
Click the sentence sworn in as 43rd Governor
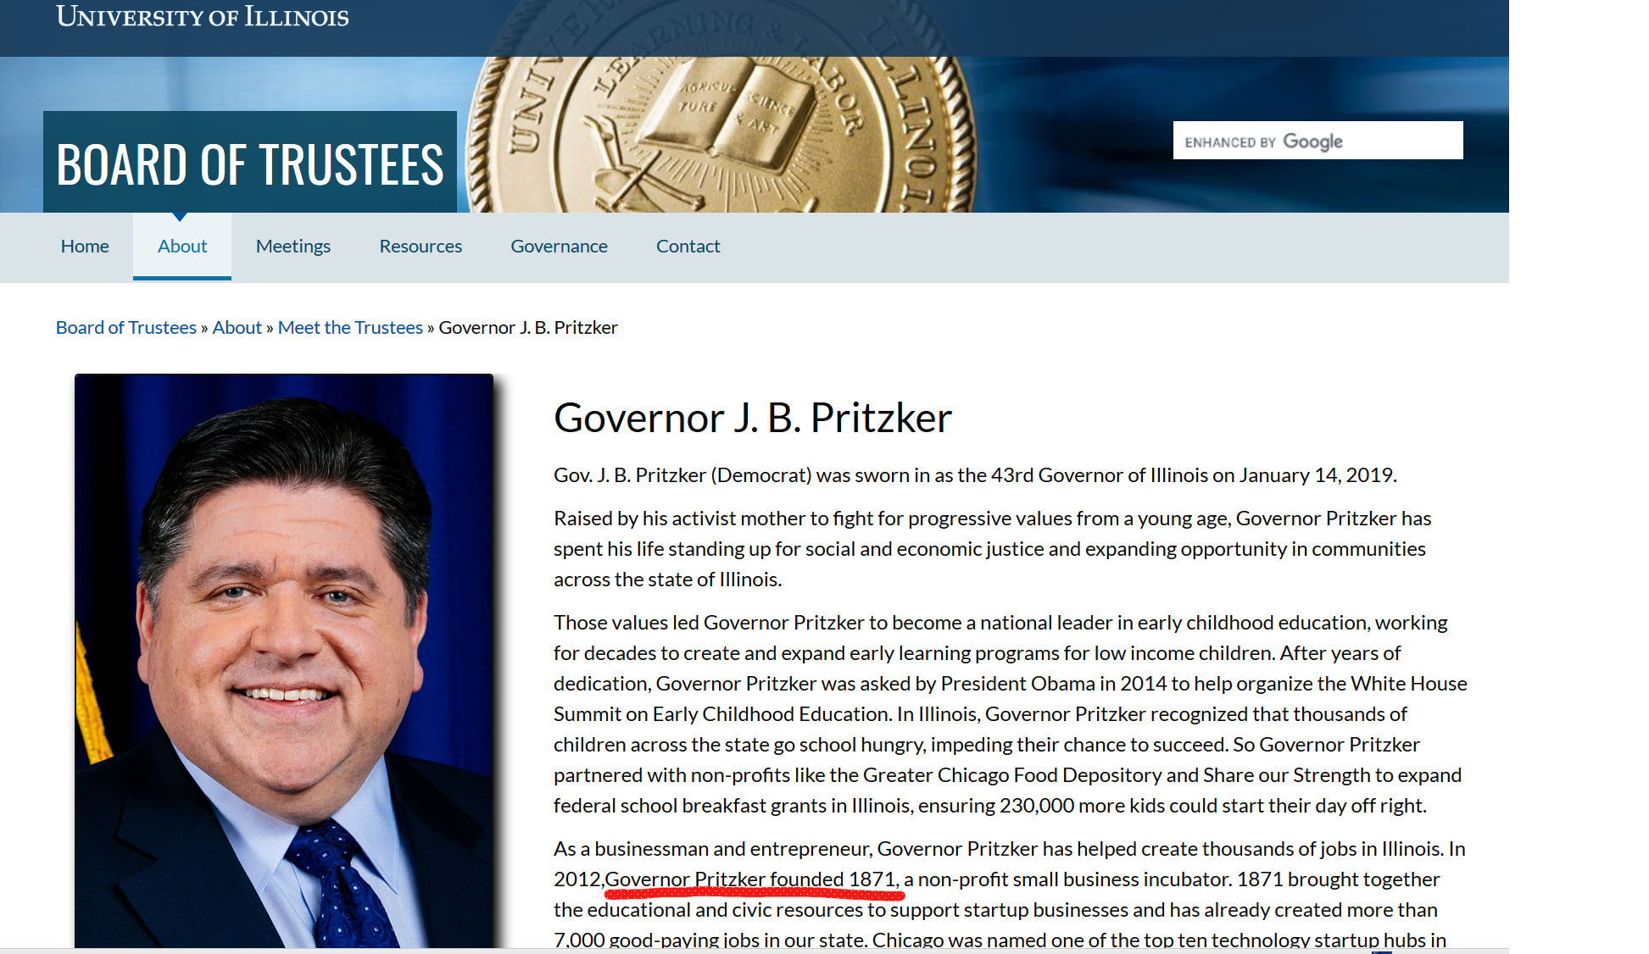click(x=975, y=475)
